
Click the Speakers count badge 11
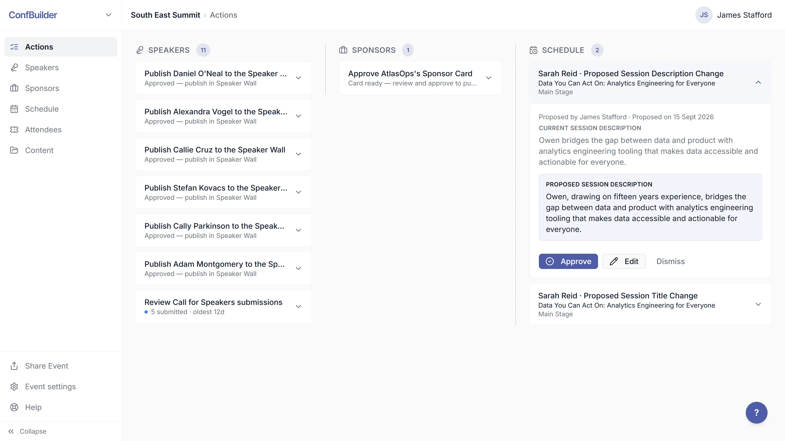tap(203, 50)
